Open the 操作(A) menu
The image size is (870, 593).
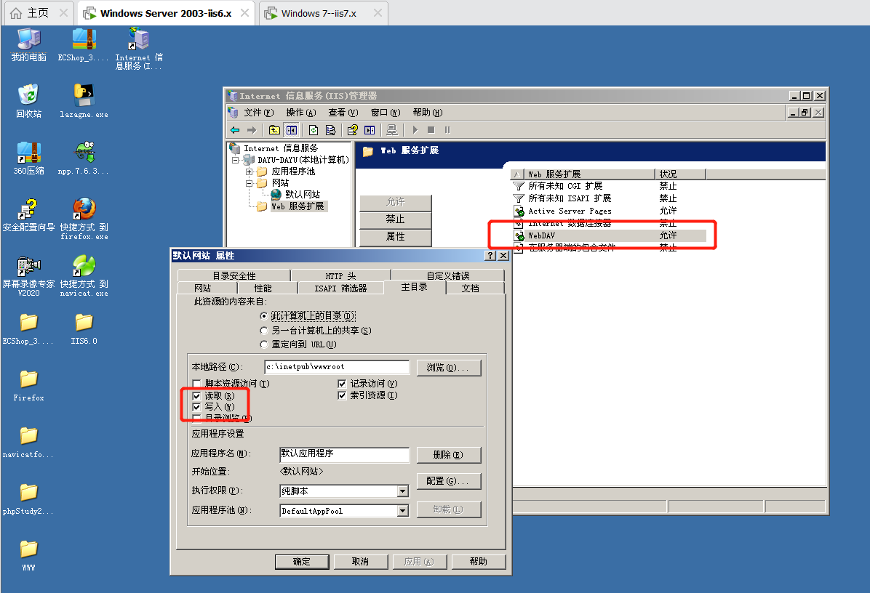300,113
